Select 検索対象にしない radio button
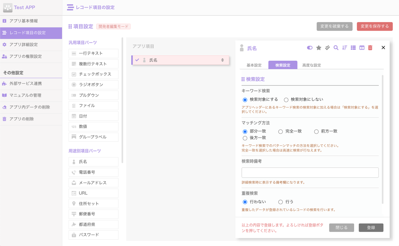Image resolution: width=399 pixels, height=246 pixels. [286, 100]
